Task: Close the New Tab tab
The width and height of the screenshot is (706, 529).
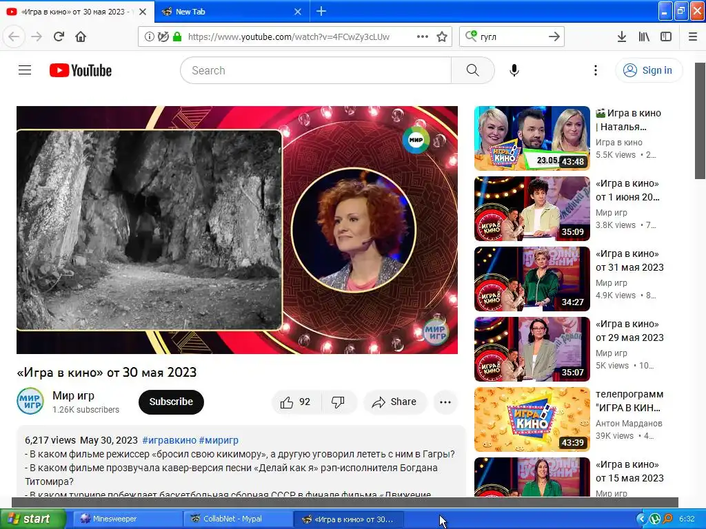Action: 298,12
